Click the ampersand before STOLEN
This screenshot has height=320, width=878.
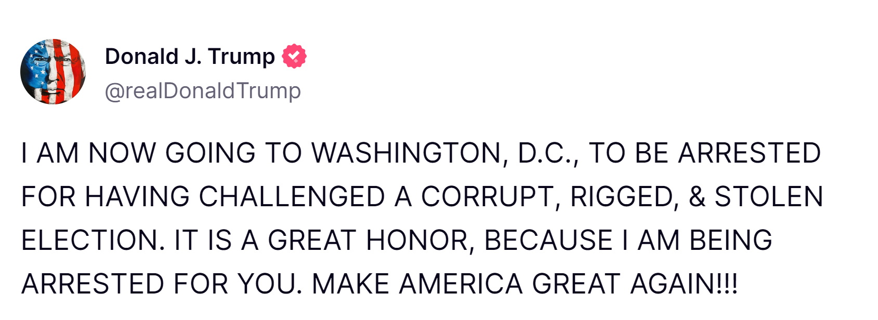[x=697, y=197]
